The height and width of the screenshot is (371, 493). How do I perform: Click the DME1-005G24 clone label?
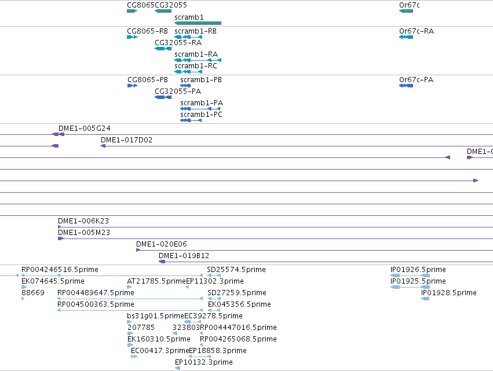pyautogui.click(x=84, y=128)
